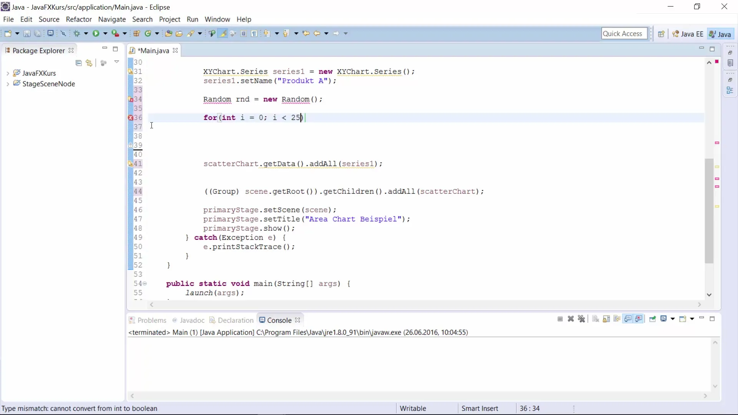The width and height of the screenshot is (738, 415).
Task: Click the New file toolbar icon
Action: point(8,33)
